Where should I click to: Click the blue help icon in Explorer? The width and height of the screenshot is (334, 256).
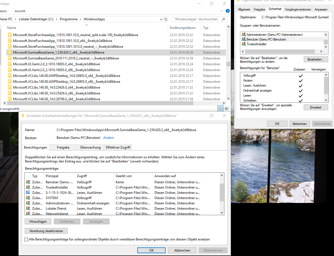click(228, 11)
